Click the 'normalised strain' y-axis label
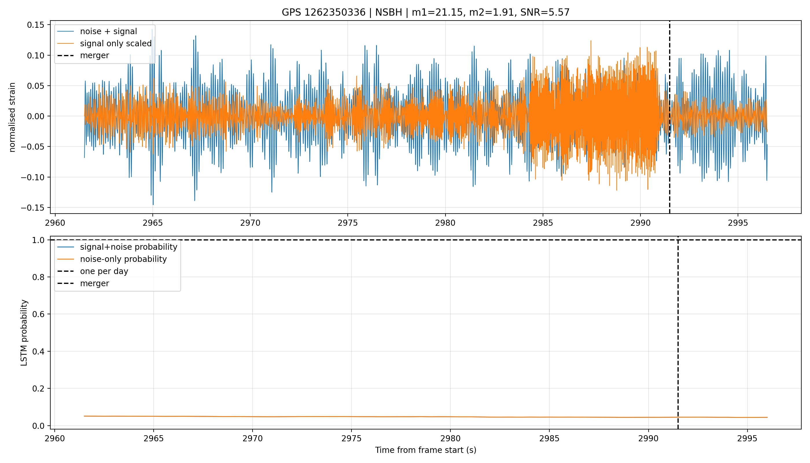 12,117
